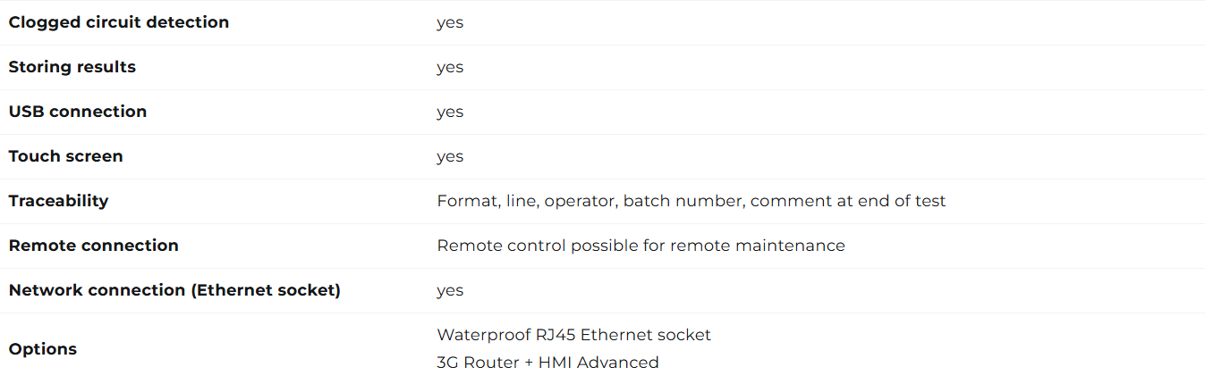The height and width of the screenshot is (384, 1205).
Task: Select the "yes" value for Network connection
Action: 450,291
